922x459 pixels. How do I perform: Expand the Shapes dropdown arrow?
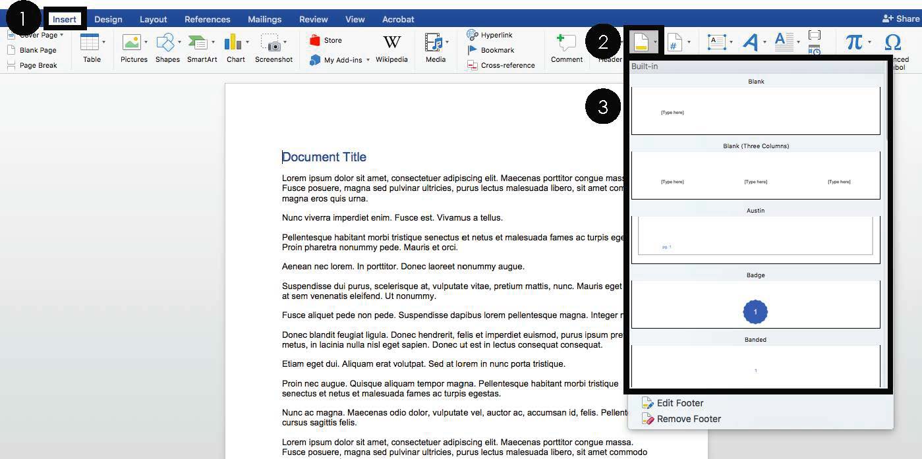(179, 42)
